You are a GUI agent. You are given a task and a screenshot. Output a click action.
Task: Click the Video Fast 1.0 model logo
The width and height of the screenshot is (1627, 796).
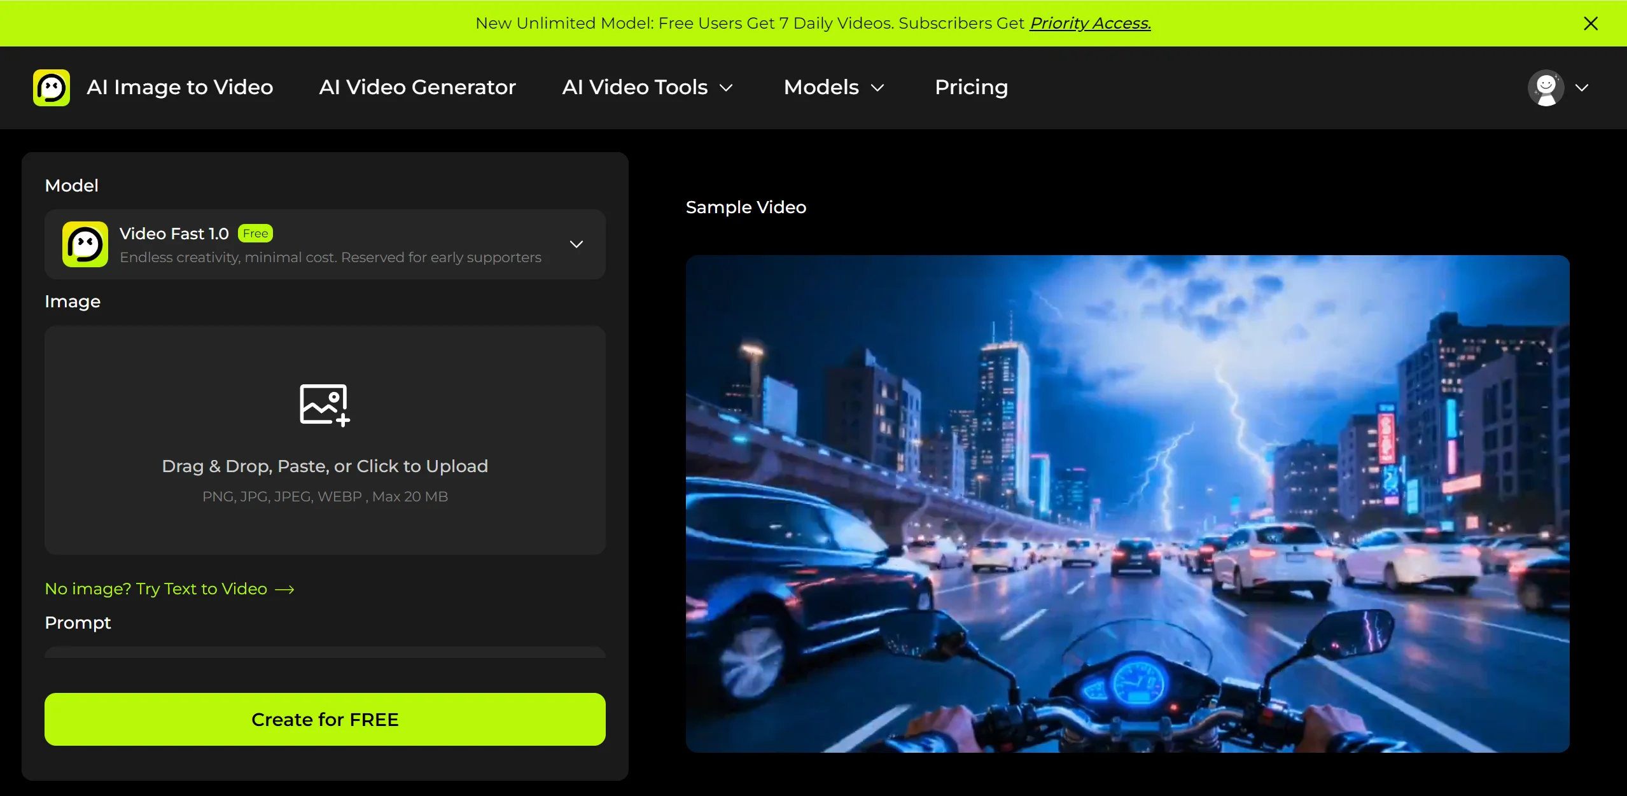85,244
